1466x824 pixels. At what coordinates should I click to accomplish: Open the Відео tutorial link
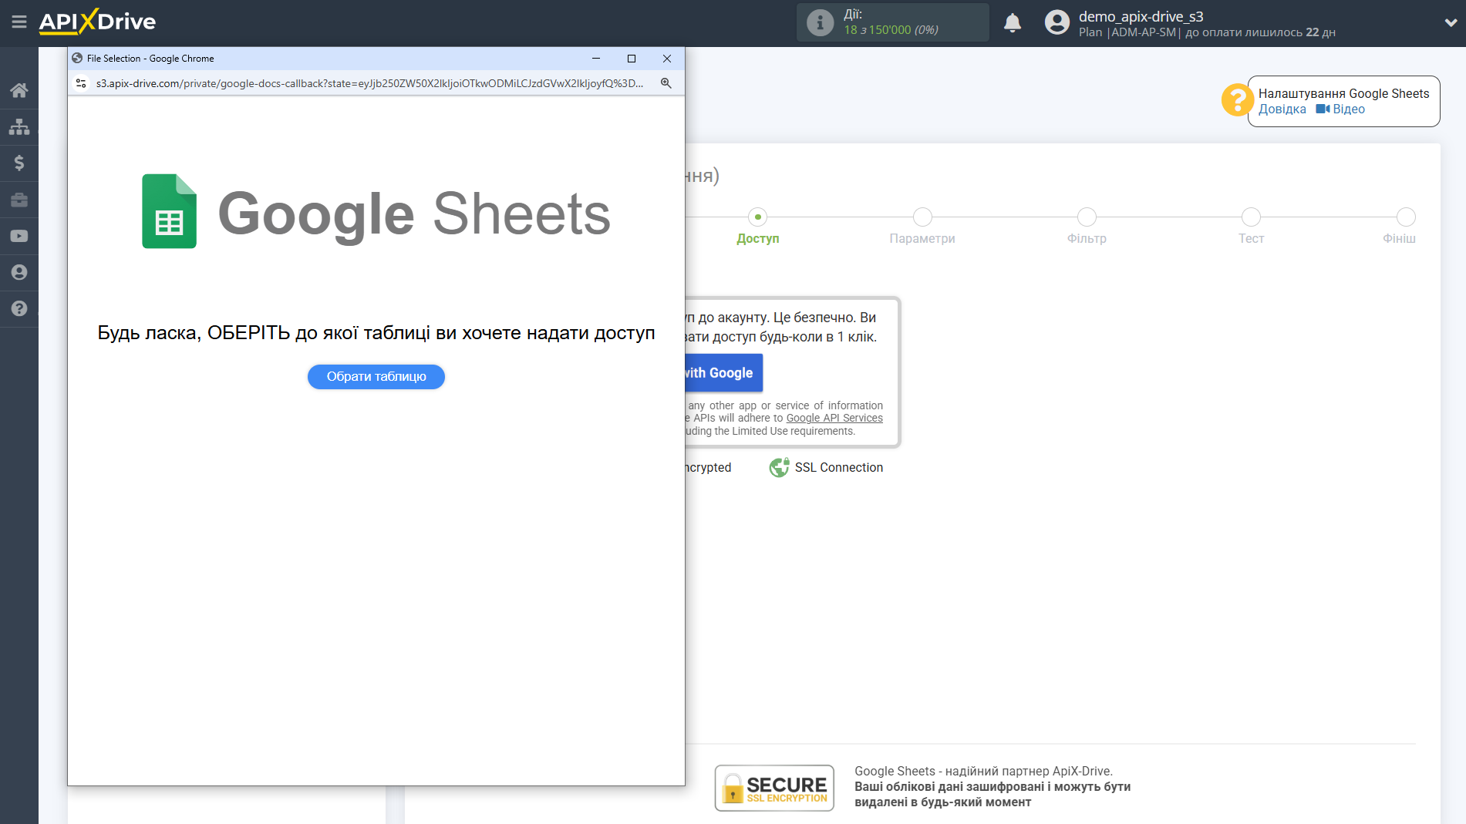[x=1340, y=109]
